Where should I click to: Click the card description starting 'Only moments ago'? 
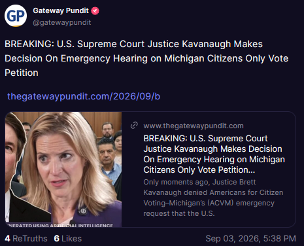coord(213,198)
